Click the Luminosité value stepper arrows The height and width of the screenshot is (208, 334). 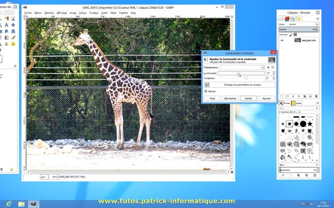click(x=274, y=73)
